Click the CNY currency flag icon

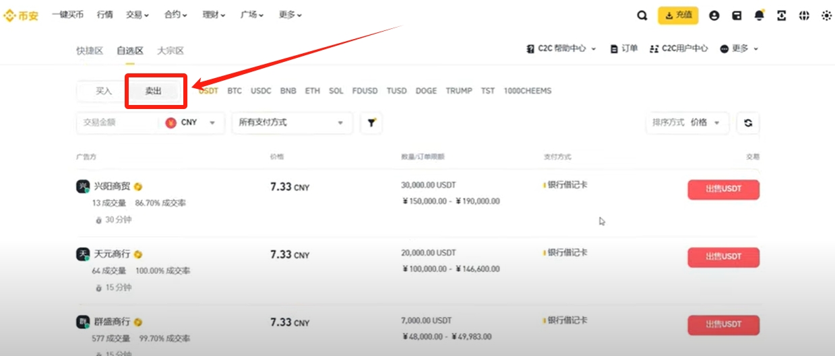tap(171, 122)
